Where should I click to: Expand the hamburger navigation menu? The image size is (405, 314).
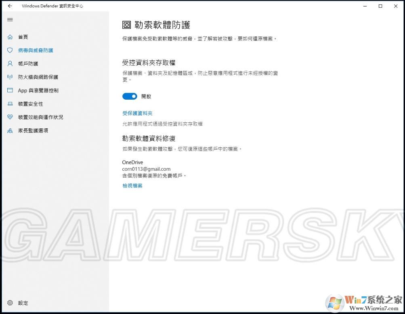(x=10, y=19)
